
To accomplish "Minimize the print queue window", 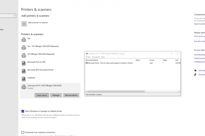I will click(165, 54).
